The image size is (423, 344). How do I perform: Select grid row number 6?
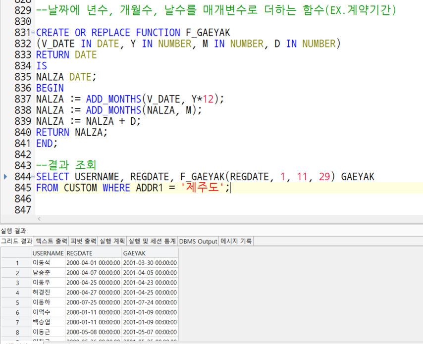click(x=17, y=312)
